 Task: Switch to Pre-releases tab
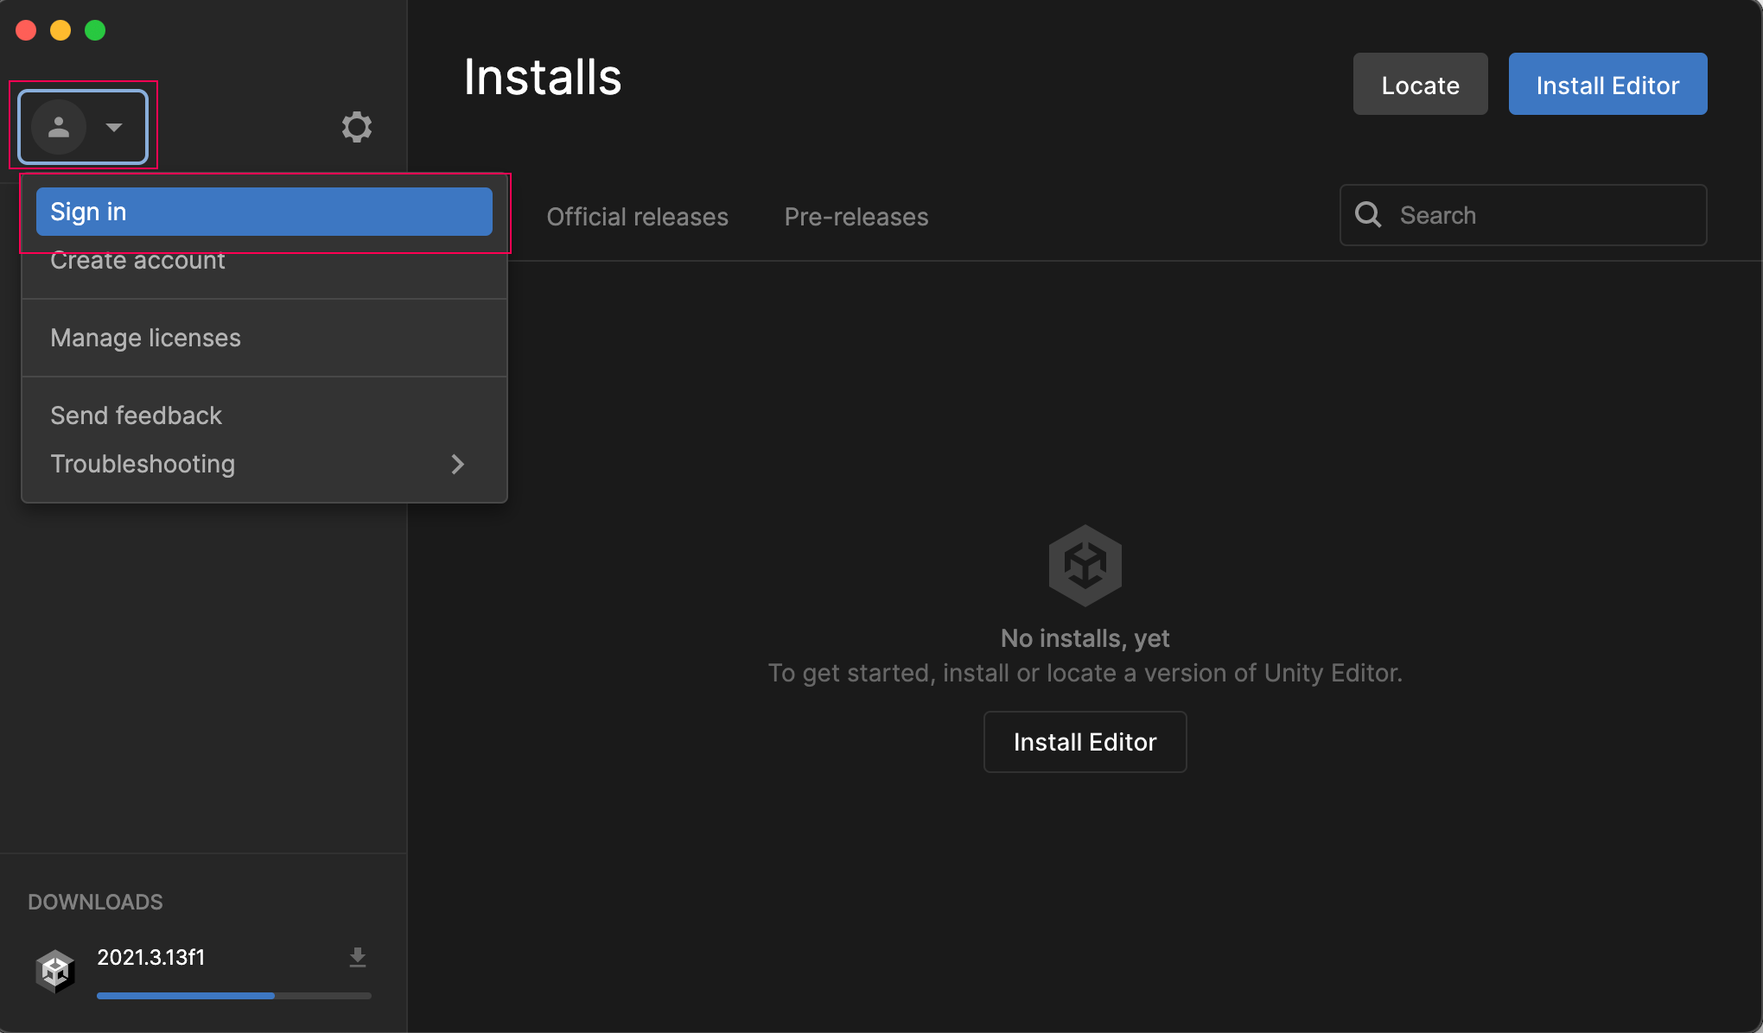pos(856,217)
